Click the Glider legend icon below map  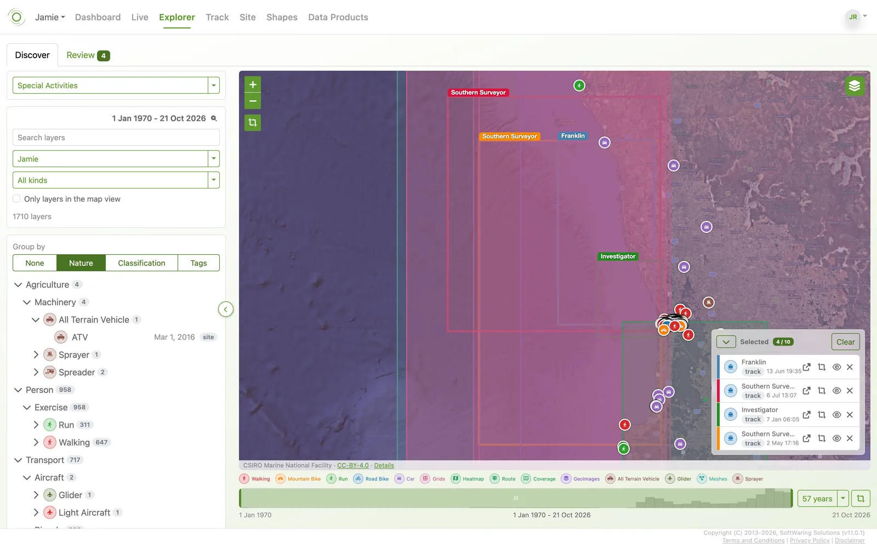coord(670,478)
